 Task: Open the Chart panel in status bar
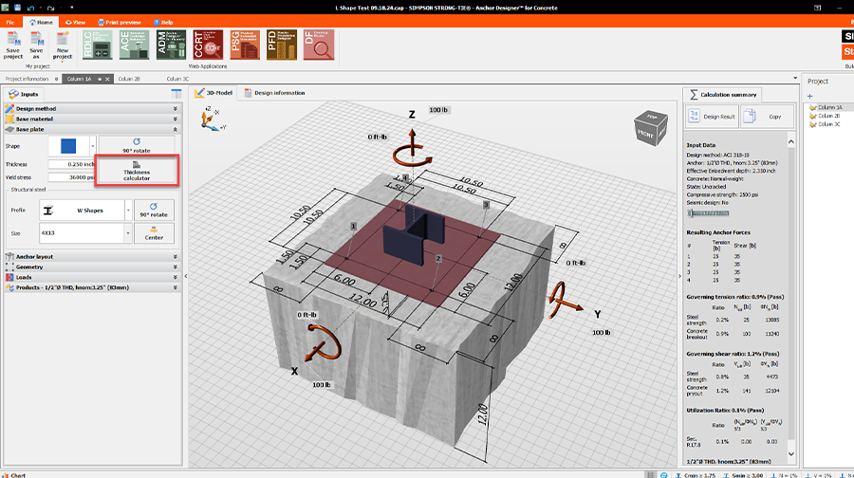[x=13, y=475]
